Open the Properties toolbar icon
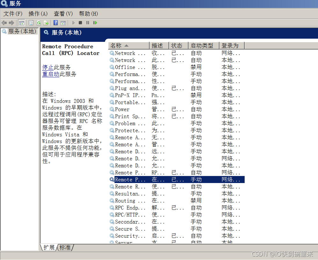This screenshot has height=260, width=318. (31, 23)
